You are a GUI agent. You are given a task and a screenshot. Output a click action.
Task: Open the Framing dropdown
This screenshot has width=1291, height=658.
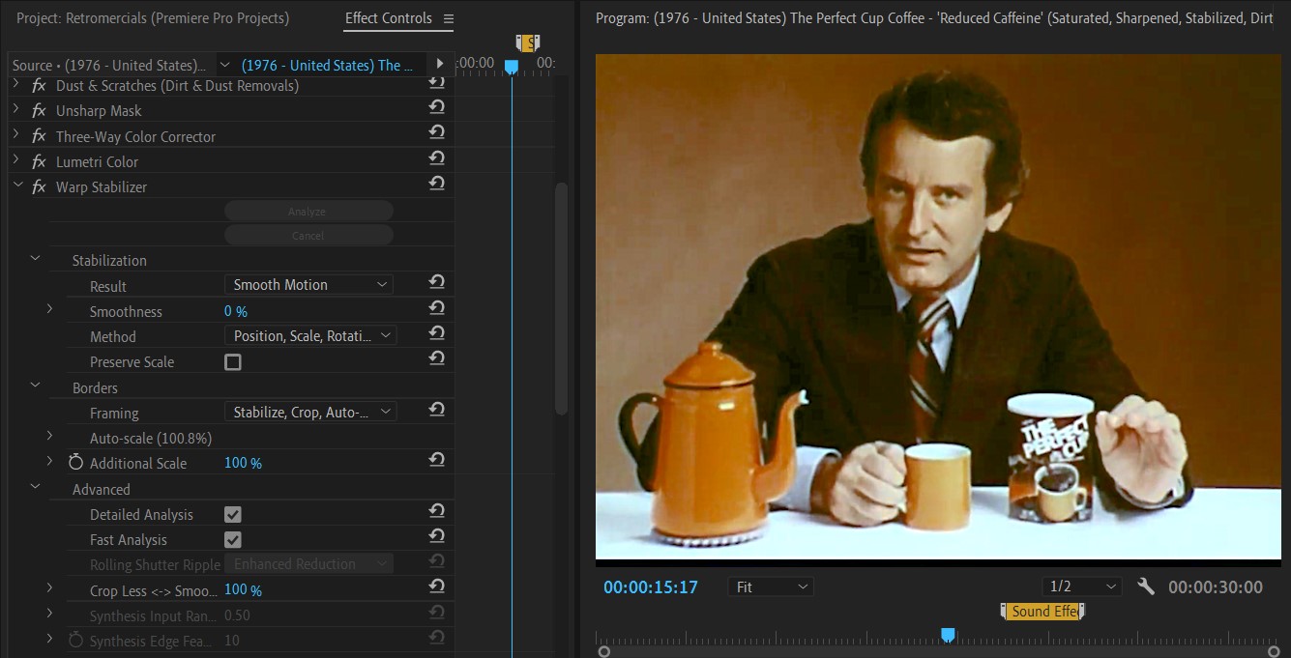coord(309,412)
